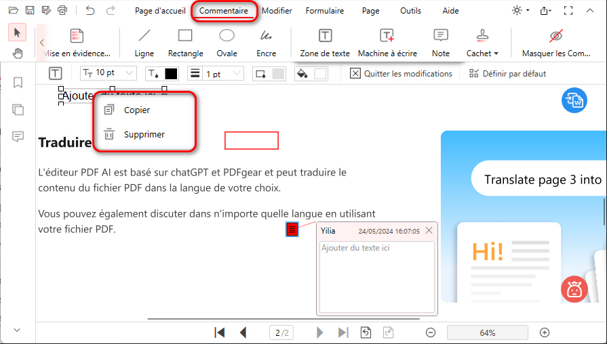Select the arrow cursor tool
The image size is (607, 344).
[x=17, y=32]
